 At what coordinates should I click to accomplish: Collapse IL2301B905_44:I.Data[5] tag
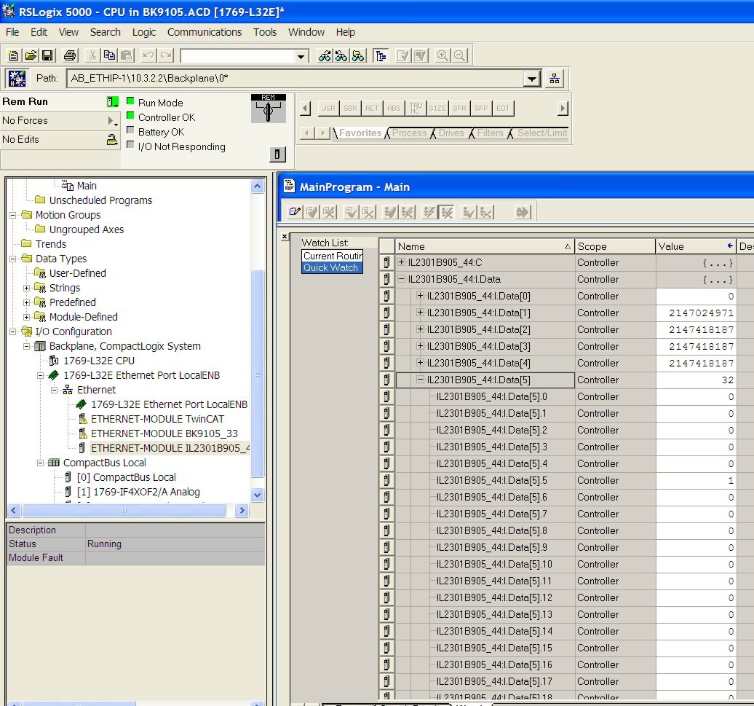click(x=420, y=380)
